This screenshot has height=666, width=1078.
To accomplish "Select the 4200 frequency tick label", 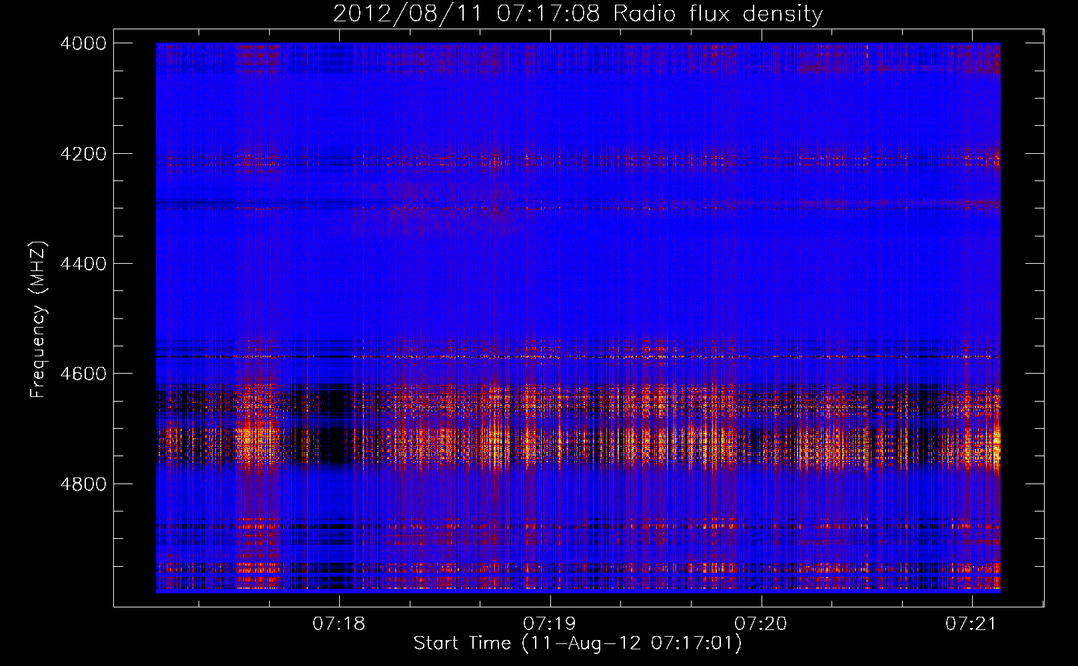I will (x=83, y=154).
